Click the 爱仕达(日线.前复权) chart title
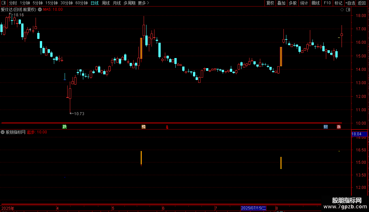This screenshot has height=212, width=369. 18,9
